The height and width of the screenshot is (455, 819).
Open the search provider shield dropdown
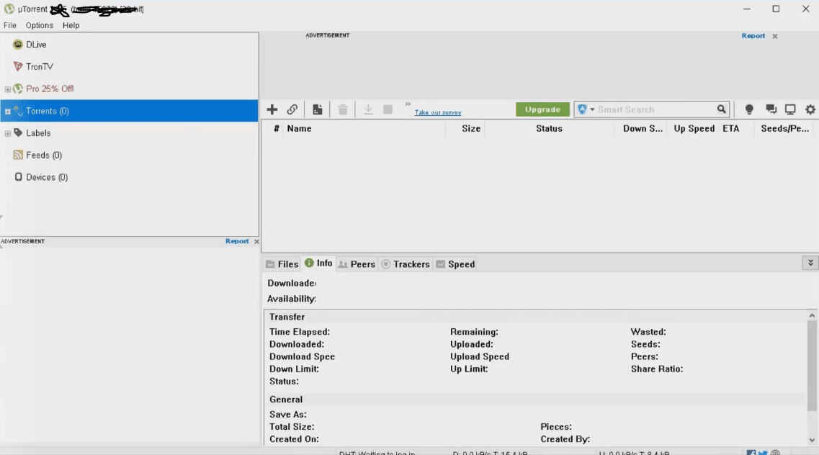click(x=586, y=109)
